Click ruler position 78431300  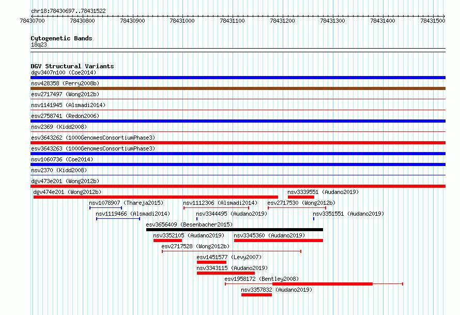[x=332, y=21]
